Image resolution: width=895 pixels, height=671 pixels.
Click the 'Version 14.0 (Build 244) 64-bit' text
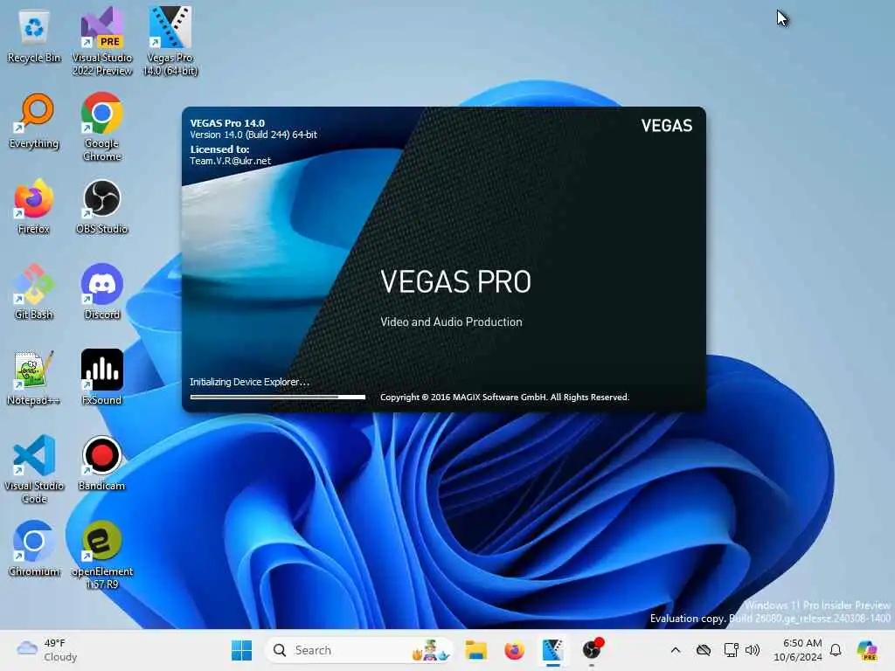[253, 135]
